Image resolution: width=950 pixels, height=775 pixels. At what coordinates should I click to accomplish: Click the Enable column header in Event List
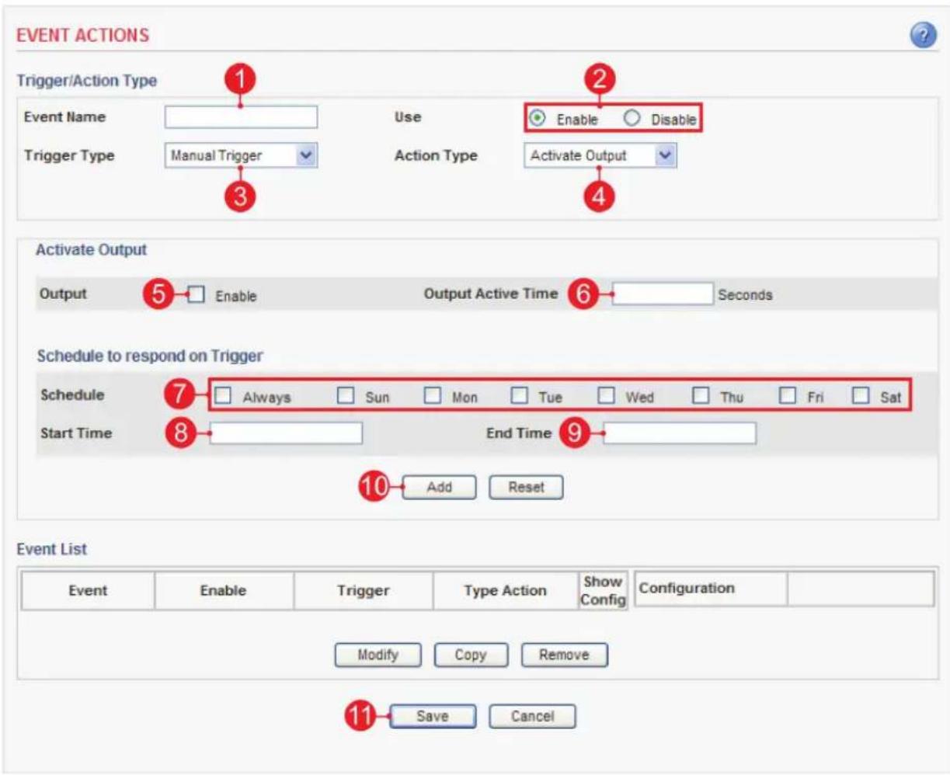(224, 590)
